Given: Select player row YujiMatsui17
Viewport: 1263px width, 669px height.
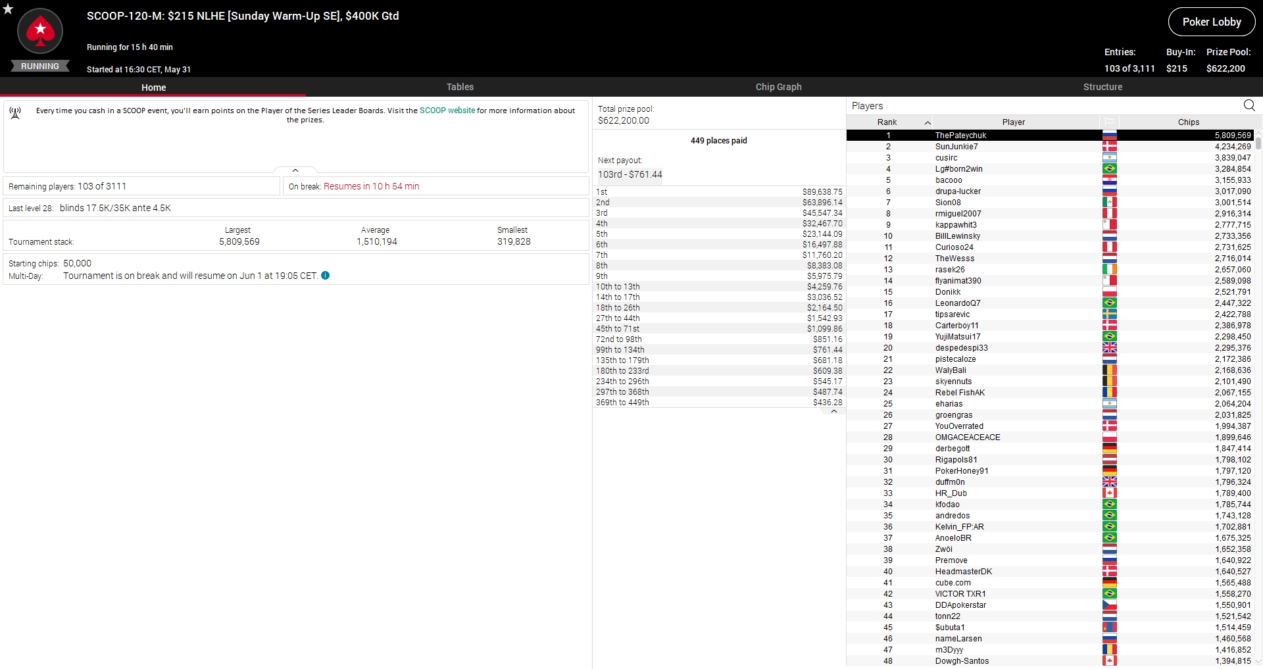Looking at the screenshot, I should pyautogui.click(x=1050, y=337).
